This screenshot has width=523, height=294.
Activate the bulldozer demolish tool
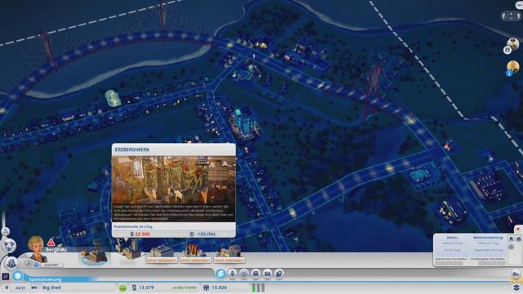pos(516,274)
